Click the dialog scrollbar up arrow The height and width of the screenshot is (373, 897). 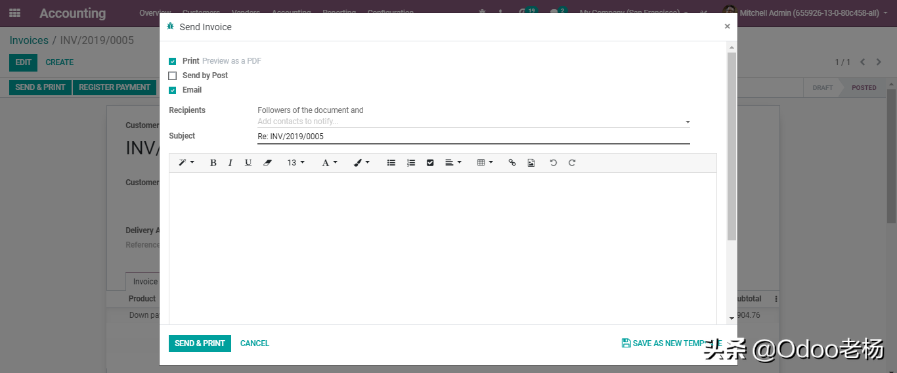[732, 47]
